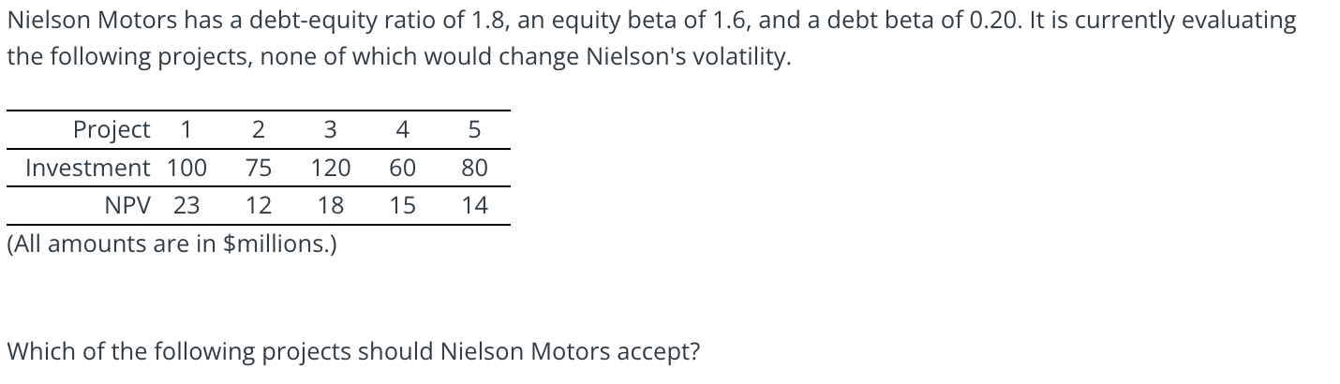The width and height of the screenshot is (1340, 384).
Task: Click the "All amounts are in $millions" note
Action: click(172, 244)
